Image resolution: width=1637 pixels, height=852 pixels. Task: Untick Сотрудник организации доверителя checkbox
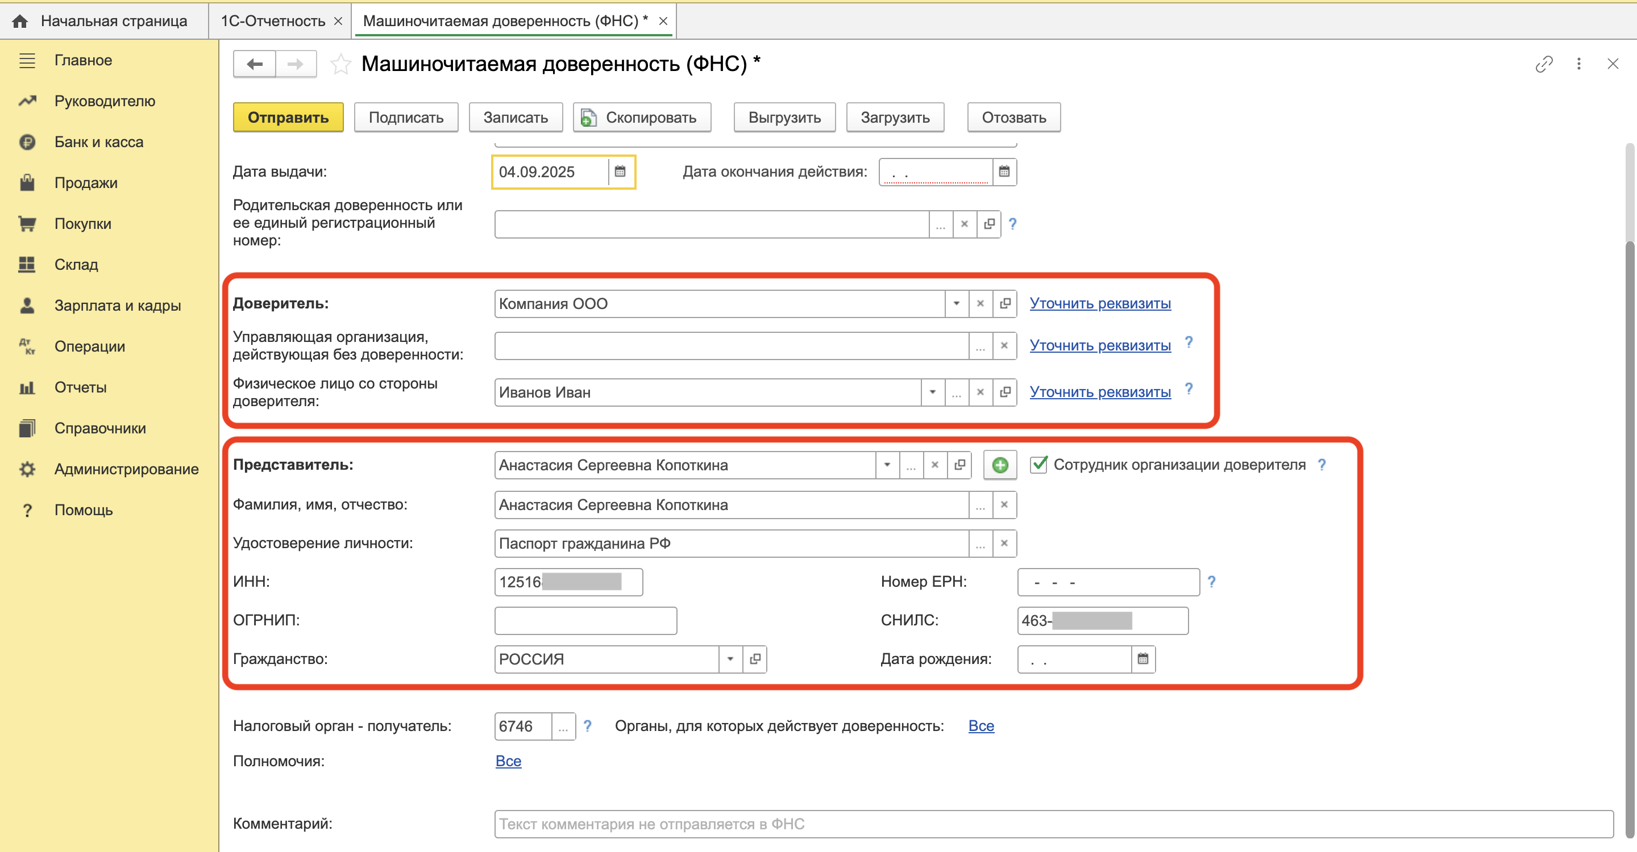(1038, 465)
